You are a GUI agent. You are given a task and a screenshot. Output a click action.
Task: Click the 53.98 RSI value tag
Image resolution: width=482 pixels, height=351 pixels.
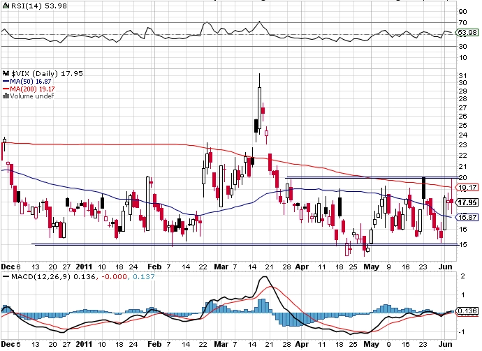coord(467,32)
